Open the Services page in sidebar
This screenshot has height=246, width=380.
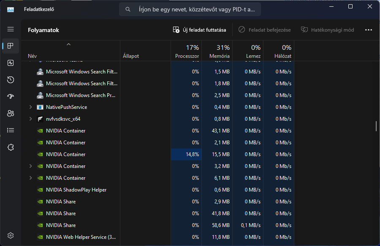point(11,147)
